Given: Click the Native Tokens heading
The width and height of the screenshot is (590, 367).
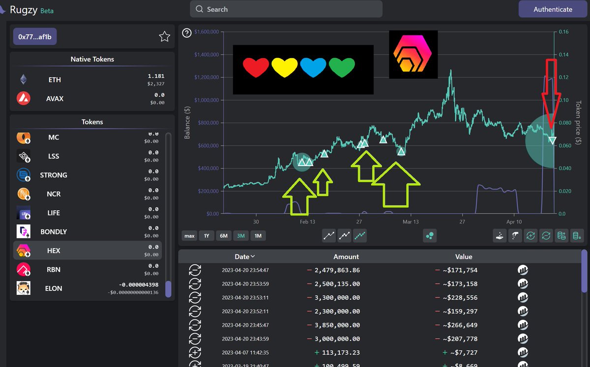Looking at the screenshot, I should [x=92, y=59].
